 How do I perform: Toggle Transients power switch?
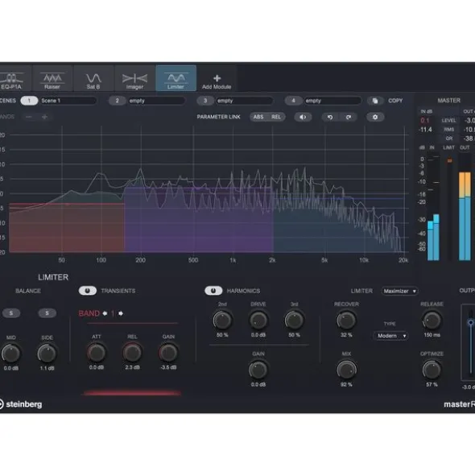click(x=88, y=291)
